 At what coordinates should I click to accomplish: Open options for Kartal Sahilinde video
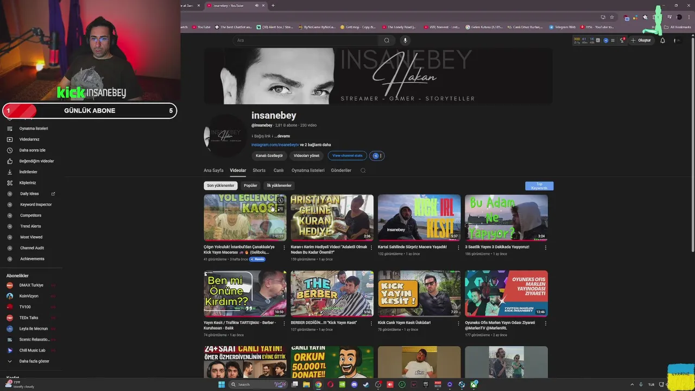click(x=458, y=248)
